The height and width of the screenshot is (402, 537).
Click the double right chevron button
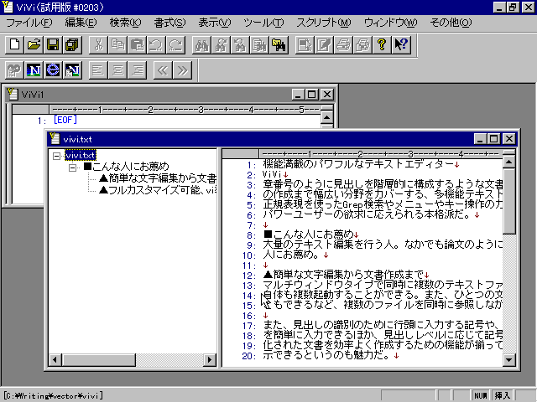point(182,70)
